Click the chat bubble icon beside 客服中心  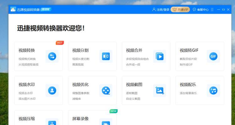coord(194,10)
